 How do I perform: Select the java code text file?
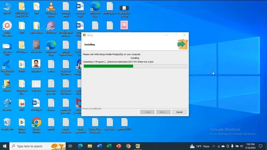click(110, 124)
